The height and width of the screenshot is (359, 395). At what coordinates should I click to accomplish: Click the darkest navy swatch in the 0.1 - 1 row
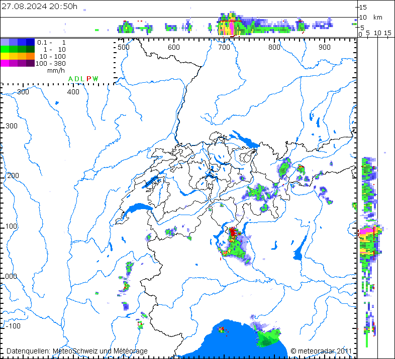click(30, 42)
